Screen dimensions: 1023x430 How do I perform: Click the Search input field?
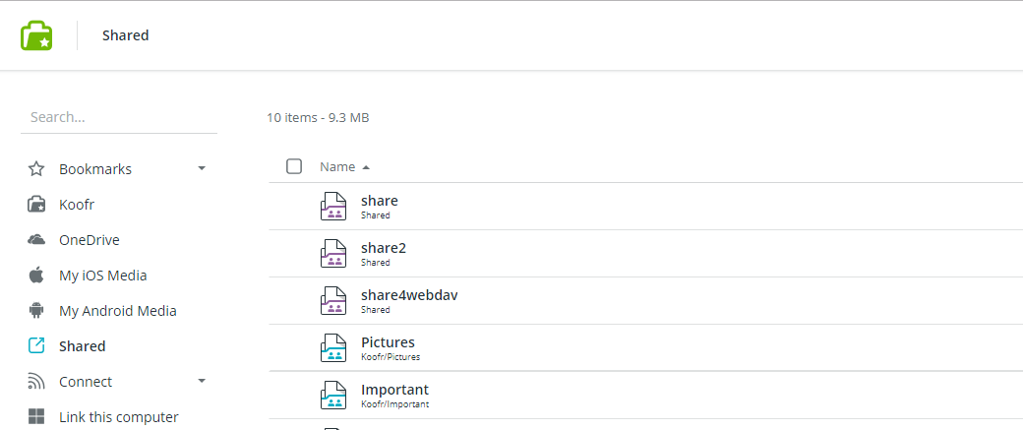118,117
